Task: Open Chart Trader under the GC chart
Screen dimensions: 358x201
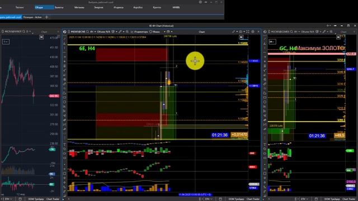Action: (349, 199)
